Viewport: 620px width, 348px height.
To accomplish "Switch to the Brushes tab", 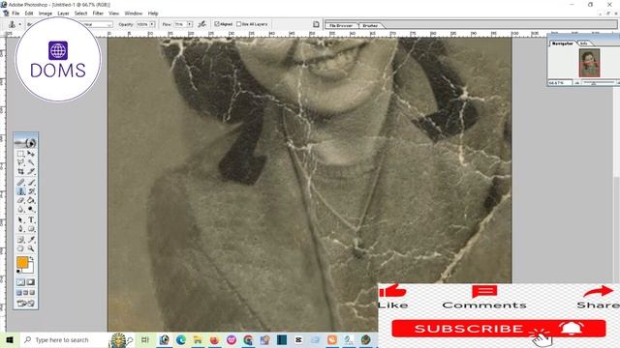I will click(370, 26).
